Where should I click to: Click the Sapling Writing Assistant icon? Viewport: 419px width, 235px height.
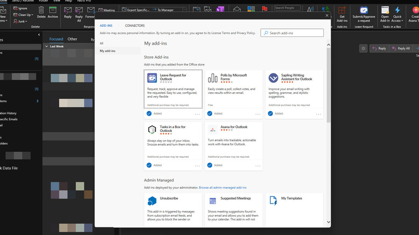click(273, 78)
